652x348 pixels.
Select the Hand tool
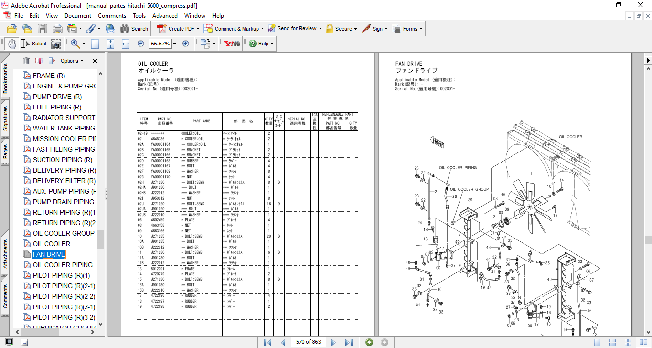(x=12, y=43)
